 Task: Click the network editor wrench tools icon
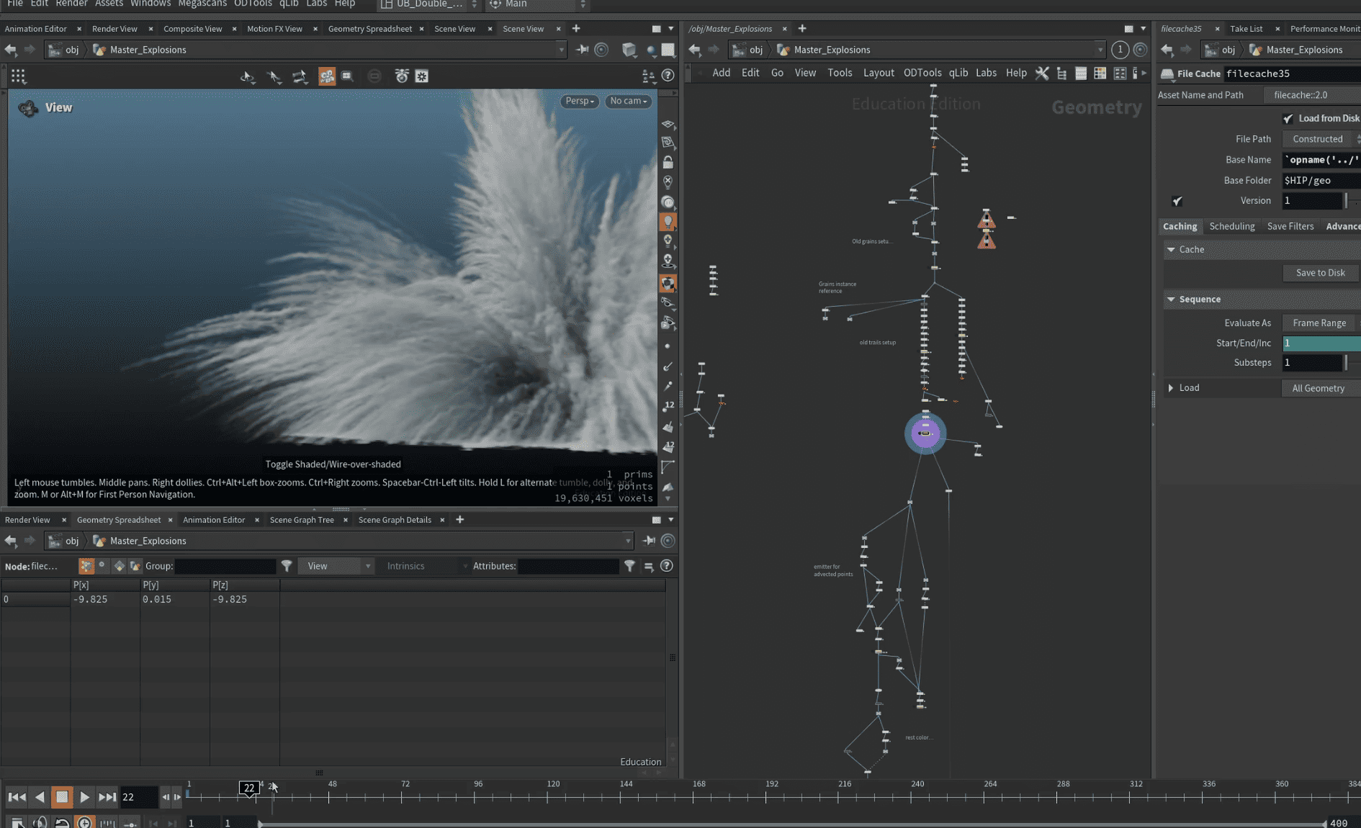point(1041,73)
